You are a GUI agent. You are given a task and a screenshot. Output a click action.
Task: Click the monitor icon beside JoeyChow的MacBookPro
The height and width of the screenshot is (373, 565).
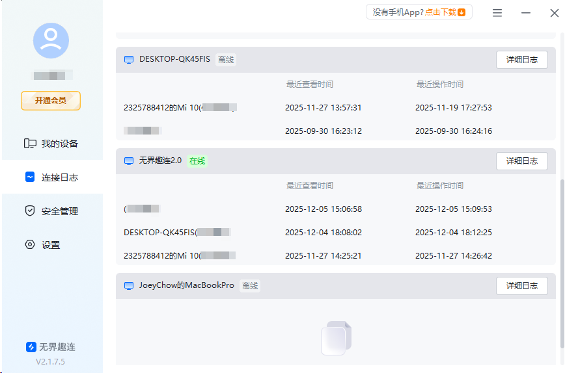129,286
